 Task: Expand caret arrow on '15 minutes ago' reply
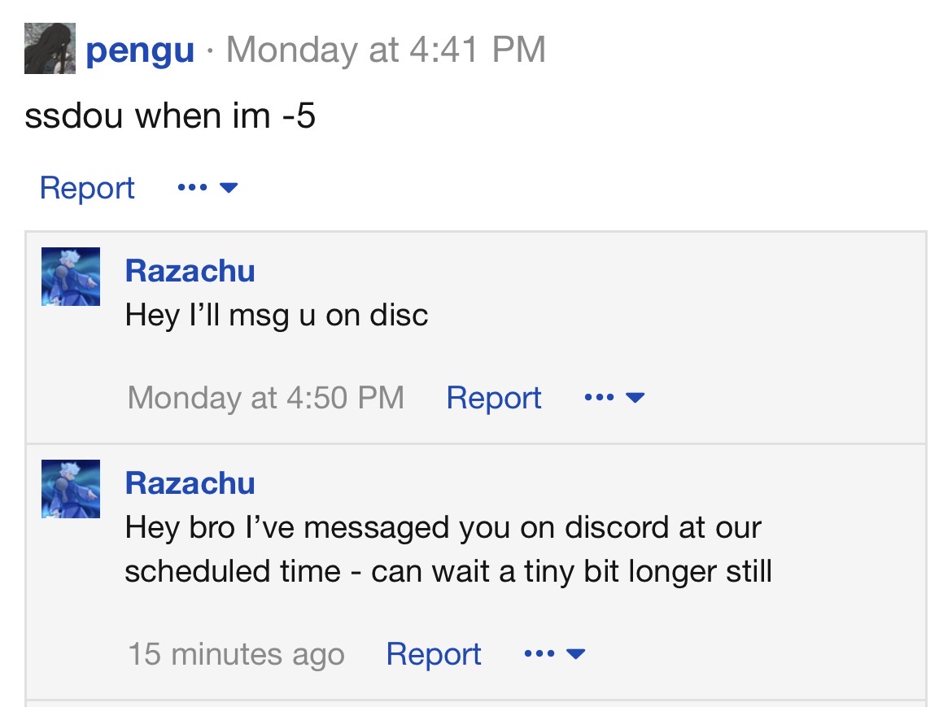coord(576,654)
